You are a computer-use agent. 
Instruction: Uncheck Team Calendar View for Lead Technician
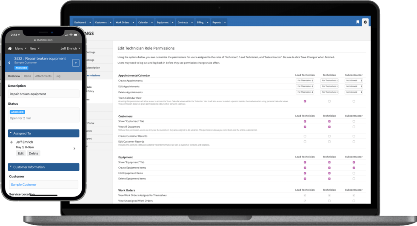305,101
